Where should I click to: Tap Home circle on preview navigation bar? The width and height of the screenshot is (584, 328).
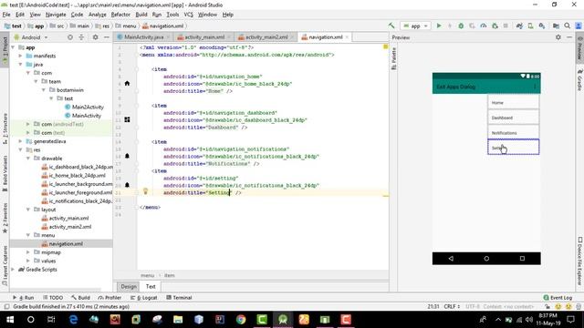point(486,258)
